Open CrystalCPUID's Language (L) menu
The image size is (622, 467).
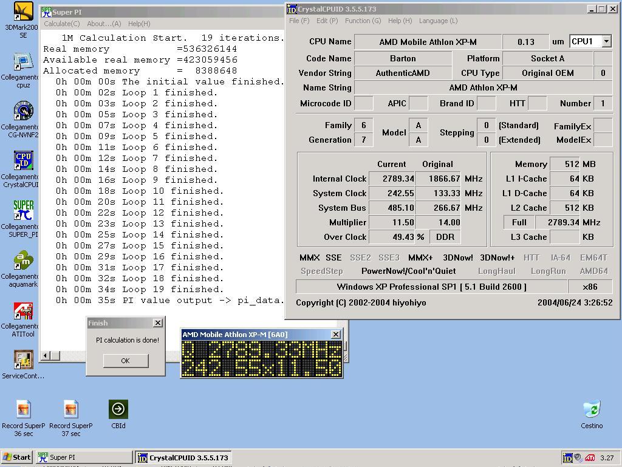pos(438,21)
